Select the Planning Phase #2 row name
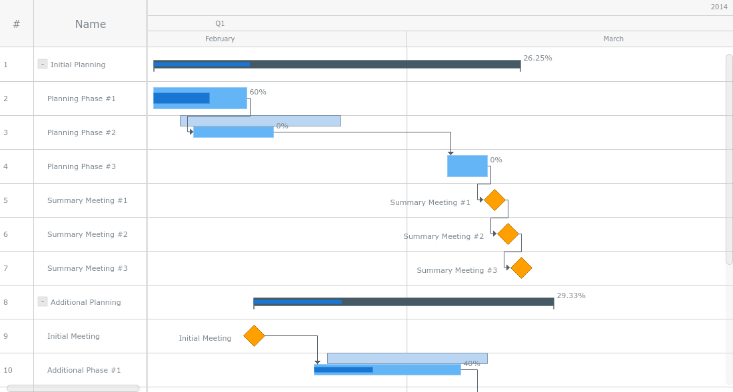 [81, 132]
